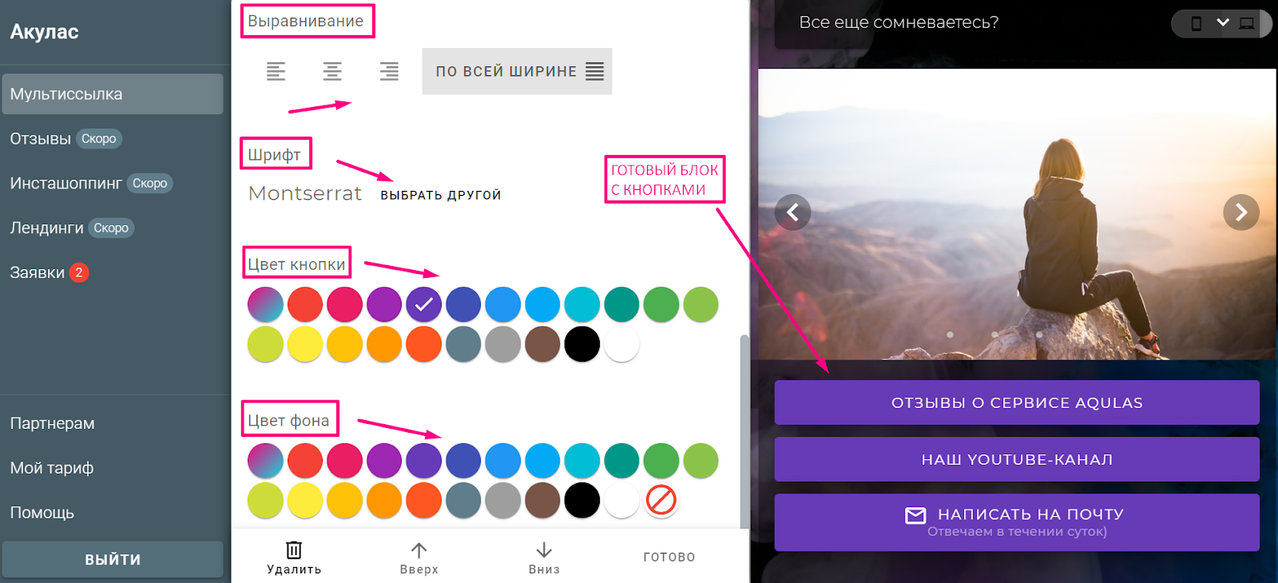Image resolution: width=1278 pixels, height=583 pixels.
Task: Pick red swatch under Цвет кнопки
Action: [305, 304]
